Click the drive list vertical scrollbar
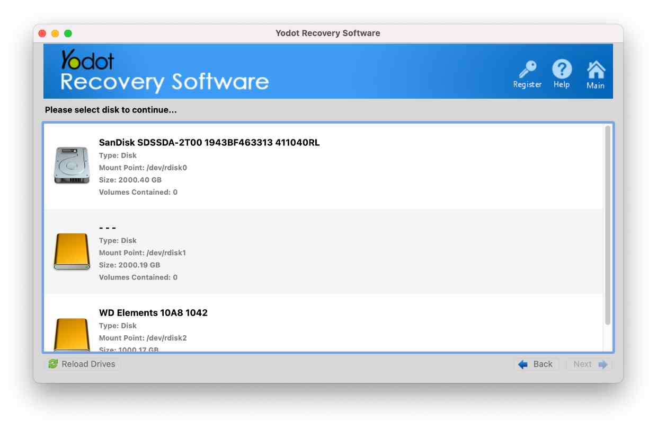This screenshot has height=427, width=657. click(608, 225)
